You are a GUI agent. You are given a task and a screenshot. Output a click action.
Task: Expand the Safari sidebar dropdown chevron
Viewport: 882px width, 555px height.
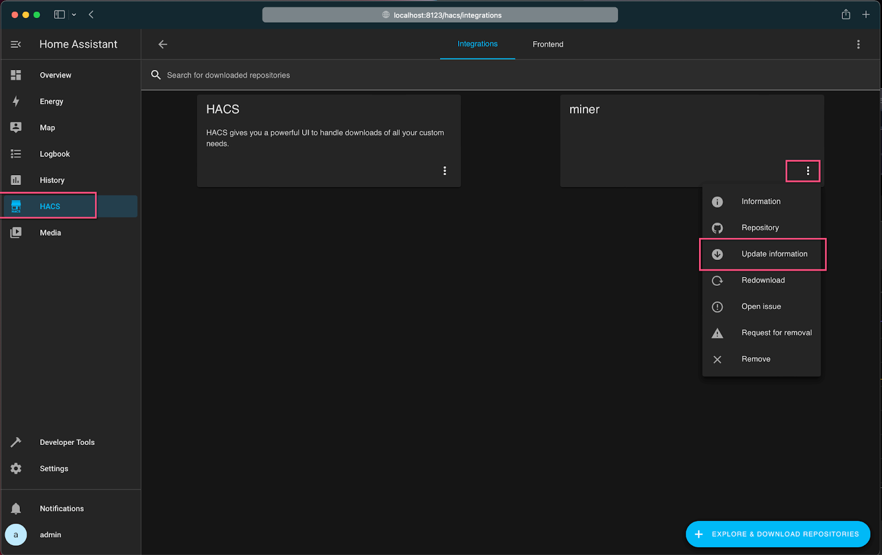point(74,15)
